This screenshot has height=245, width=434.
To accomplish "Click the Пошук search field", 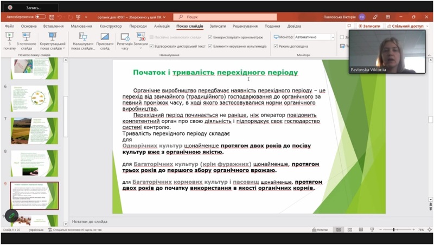I will tap(225, 17).
